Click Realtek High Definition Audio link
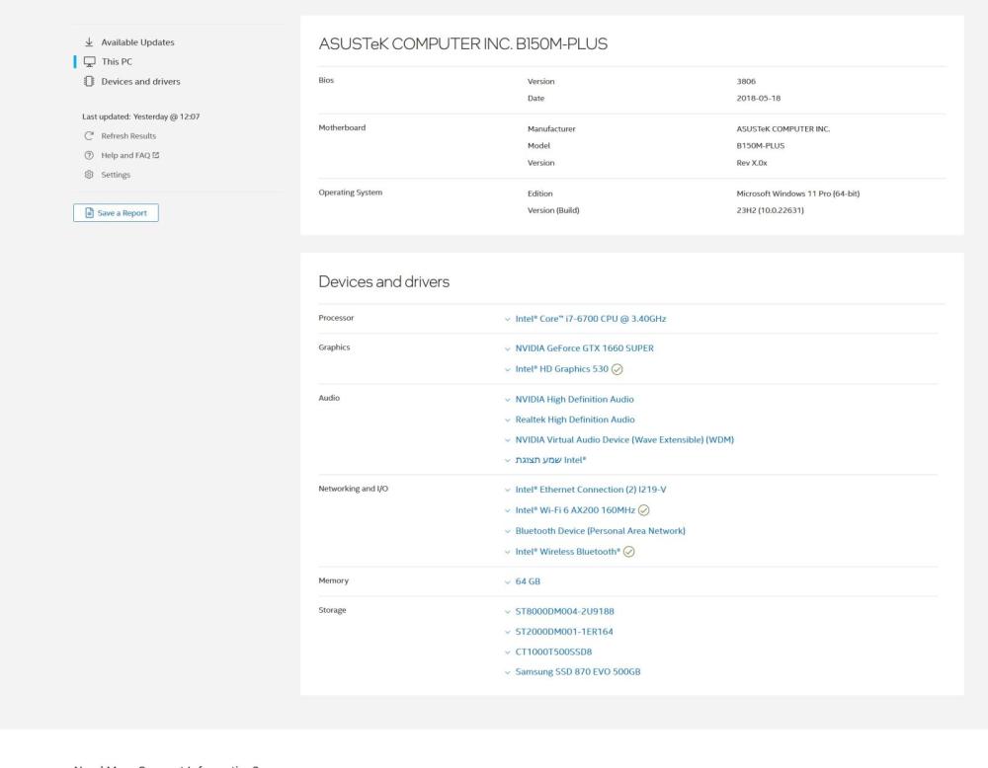 tap(575, 420)
